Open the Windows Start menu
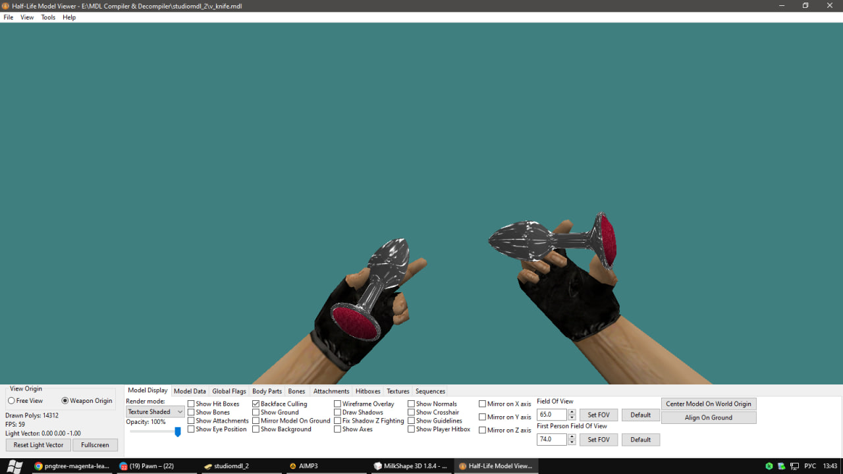Screen dimensions: 843x474 14,465
